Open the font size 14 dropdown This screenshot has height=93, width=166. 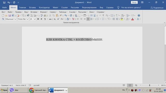pyautogui.click(x=35, y=19)
